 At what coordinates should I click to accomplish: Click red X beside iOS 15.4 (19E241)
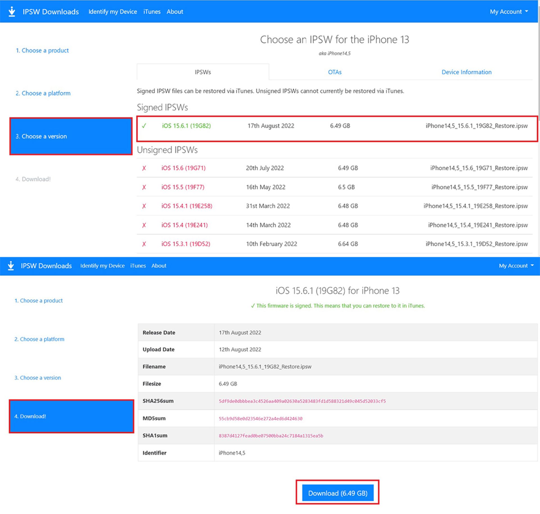pos(144,225)
